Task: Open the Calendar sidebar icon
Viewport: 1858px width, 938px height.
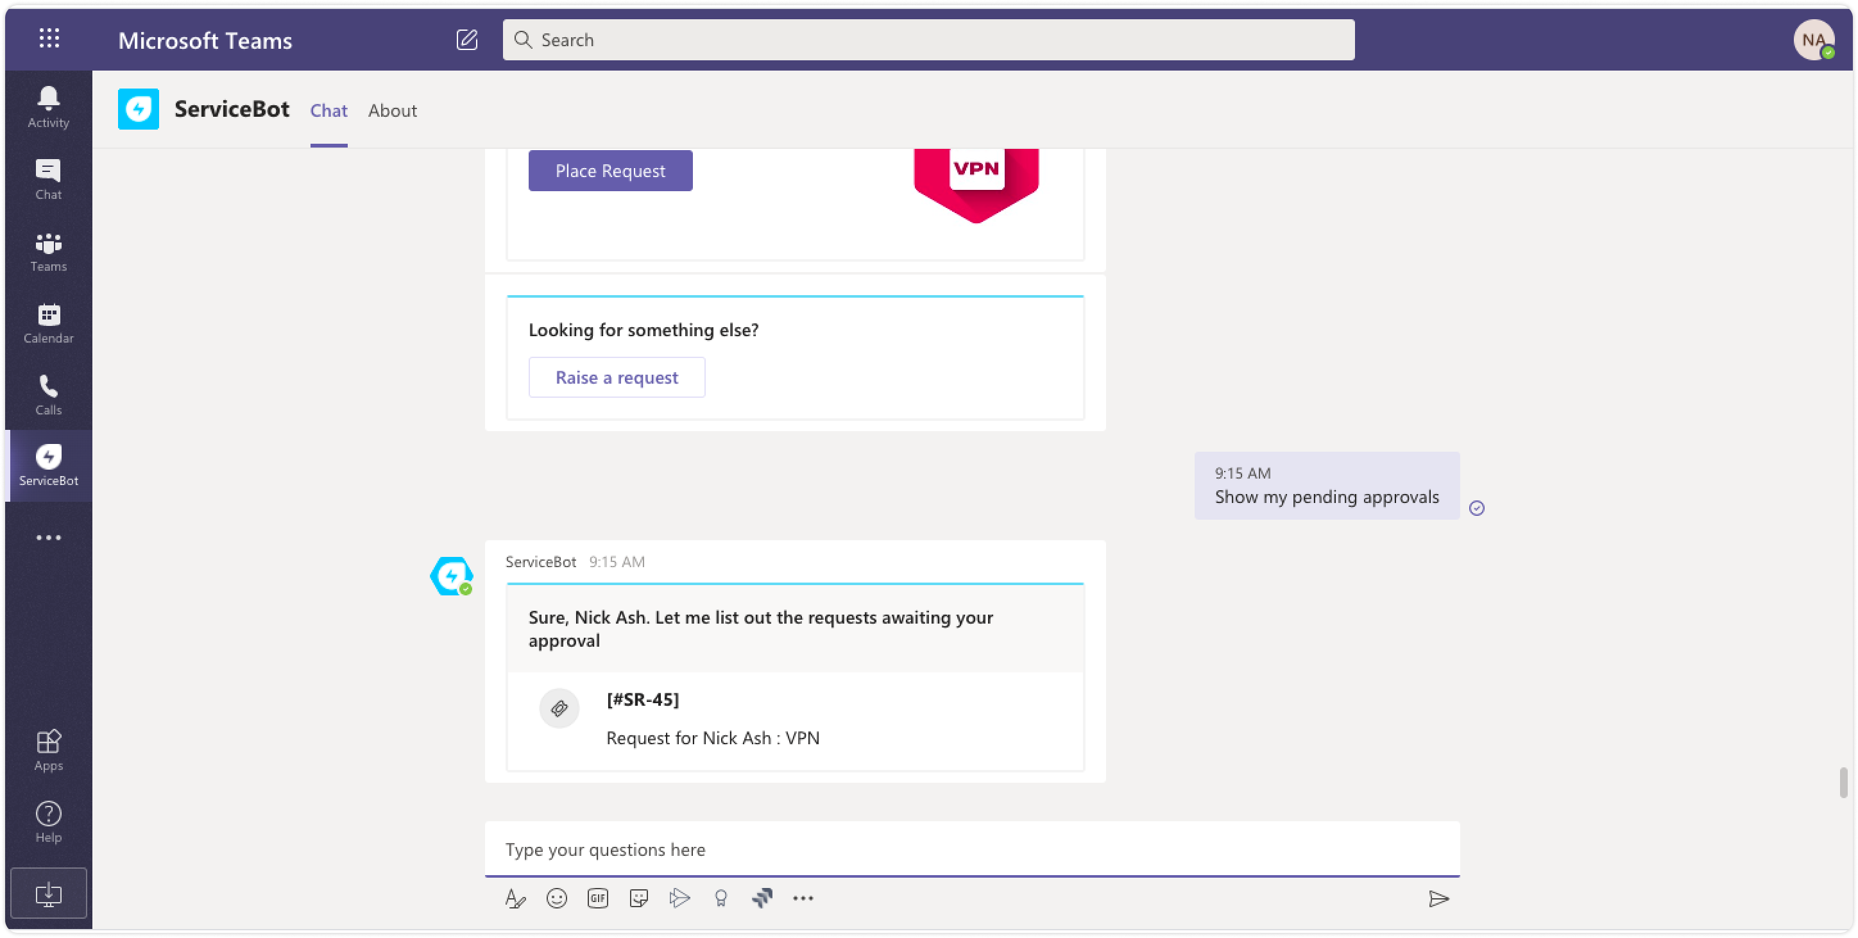Action: point(48,323)
